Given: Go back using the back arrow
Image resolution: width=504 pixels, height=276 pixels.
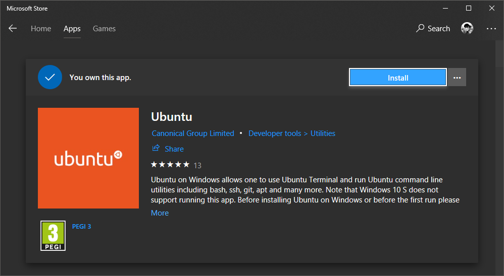Looking at the screenshot, I should [13, 29].
